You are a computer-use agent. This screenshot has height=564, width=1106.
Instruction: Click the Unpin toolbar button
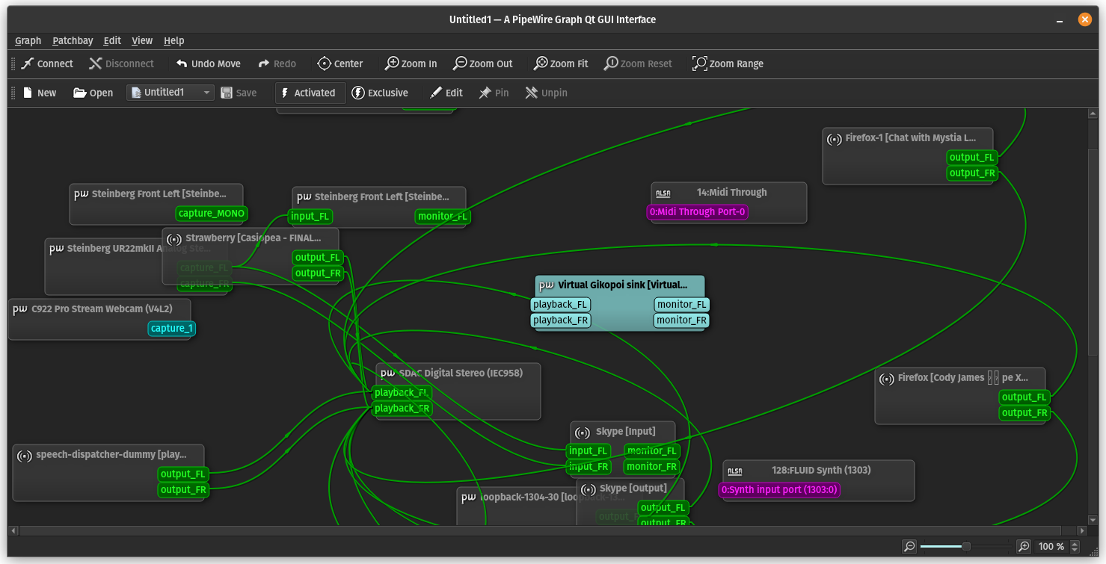coord(546,93)
